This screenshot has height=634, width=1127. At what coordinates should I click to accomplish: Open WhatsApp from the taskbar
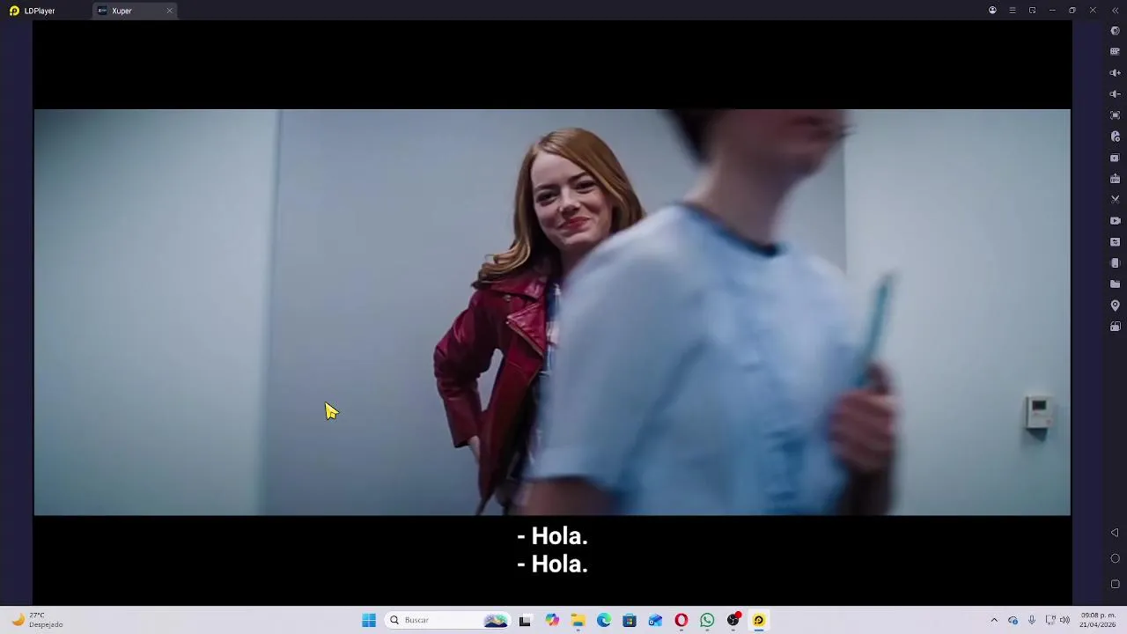tap(707, 620)
